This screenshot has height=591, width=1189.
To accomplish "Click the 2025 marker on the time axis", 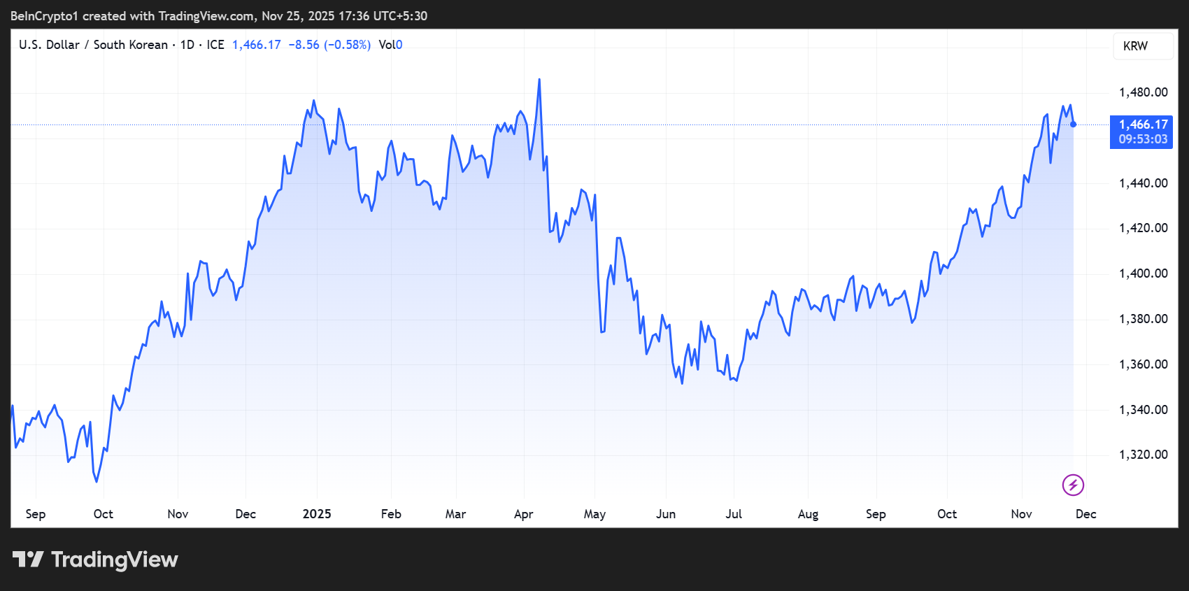I will click(317, 514).
